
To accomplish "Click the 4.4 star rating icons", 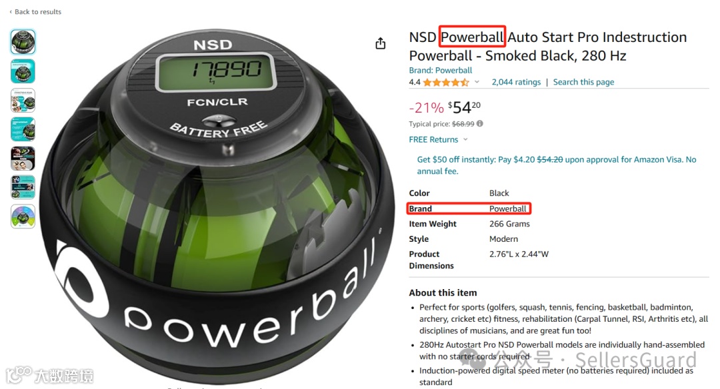I will pyautogui.click(x=446, y=83).
